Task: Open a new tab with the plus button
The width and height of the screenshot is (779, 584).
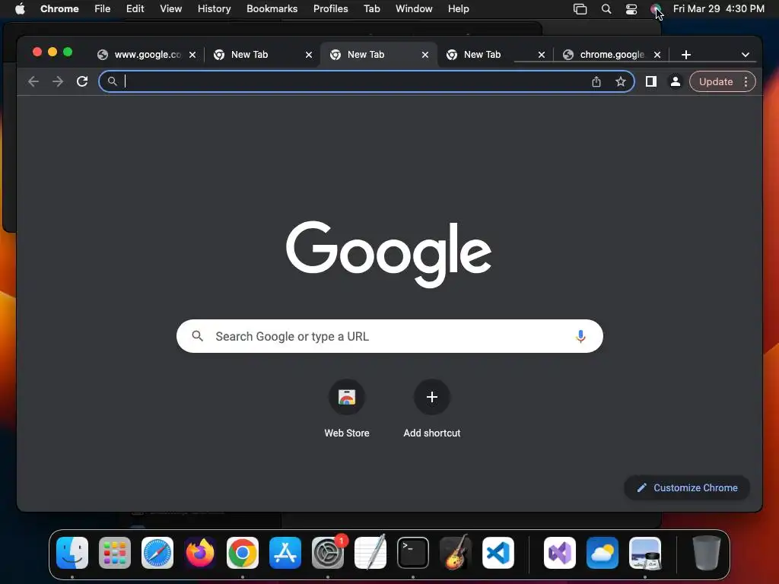Action: pos(686,55)
